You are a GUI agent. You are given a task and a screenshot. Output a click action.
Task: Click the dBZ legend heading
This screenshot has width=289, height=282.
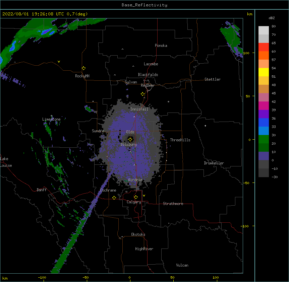coord(272,18)
